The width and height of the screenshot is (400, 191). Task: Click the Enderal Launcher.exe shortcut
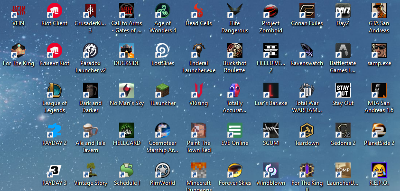[x=199, y=50]
